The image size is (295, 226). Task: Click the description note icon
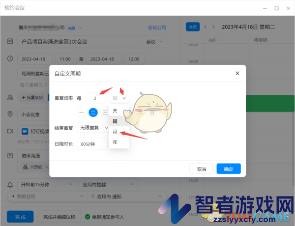tap(10, 155)
